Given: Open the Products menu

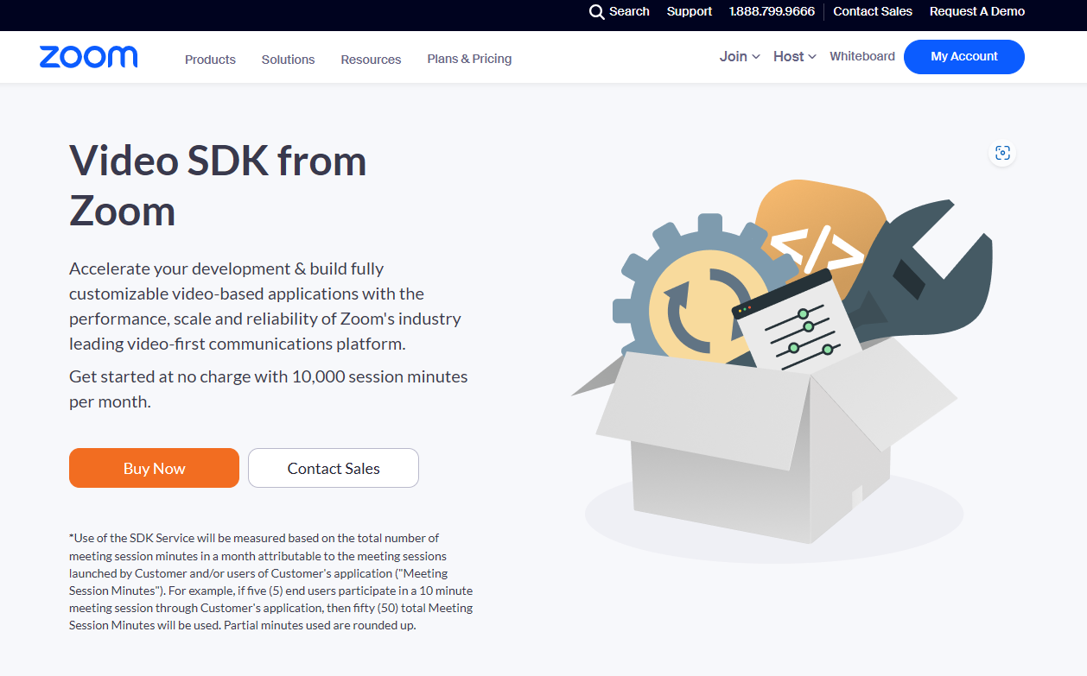Looking at the screenshot, I should click(x=210, y=60).
